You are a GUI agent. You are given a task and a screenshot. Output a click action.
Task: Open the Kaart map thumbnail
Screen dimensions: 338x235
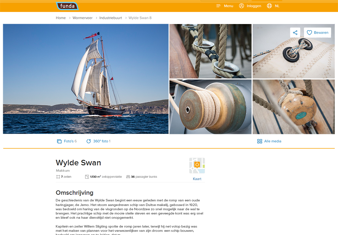pos(197,165)
